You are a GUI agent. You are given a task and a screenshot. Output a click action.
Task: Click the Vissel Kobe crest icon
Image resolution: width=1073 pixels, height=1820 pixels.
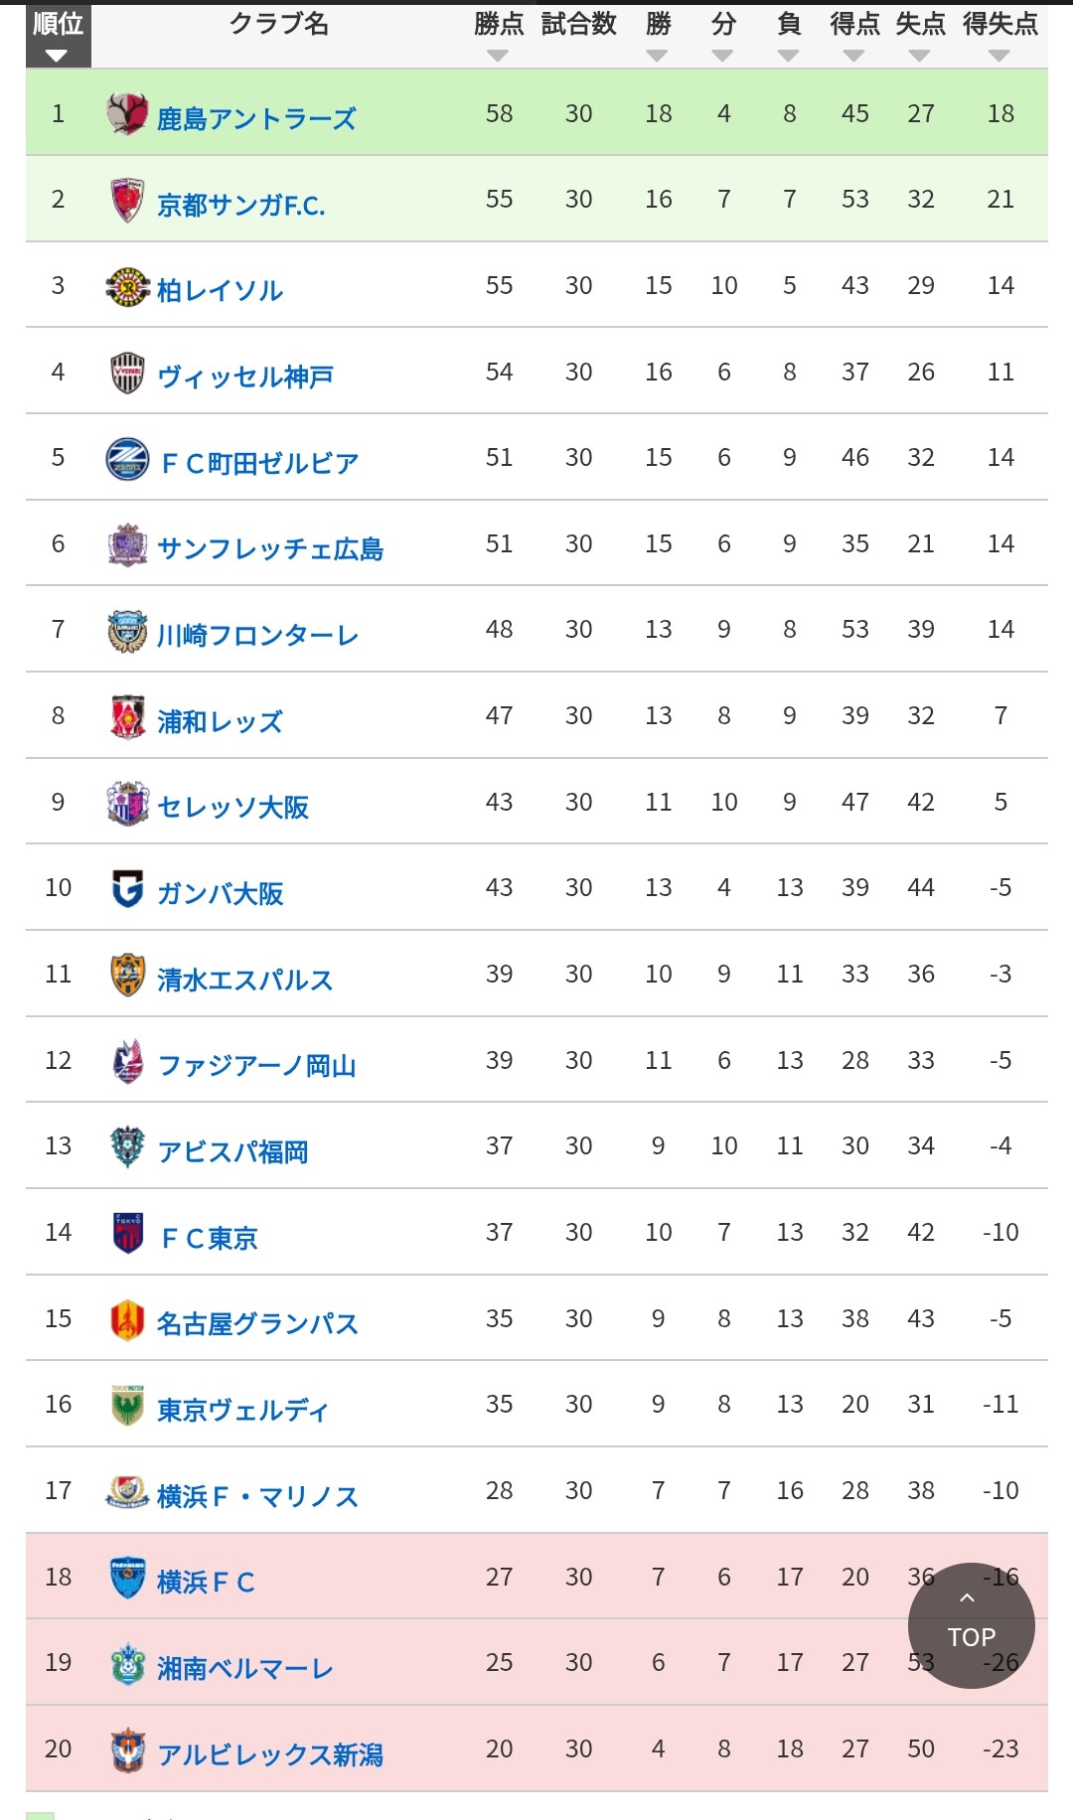click(127, 374)
